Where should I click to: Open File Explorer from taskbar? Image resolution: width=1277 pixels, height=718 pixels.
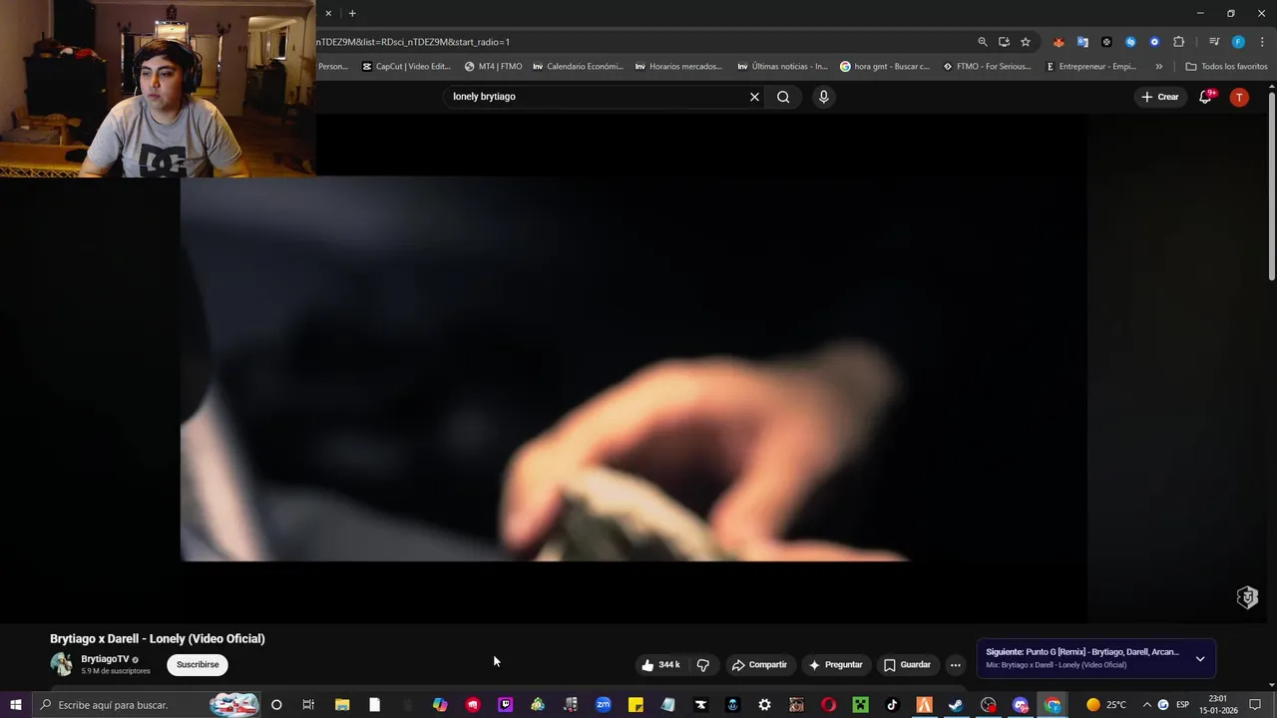(x=342, y=705)
